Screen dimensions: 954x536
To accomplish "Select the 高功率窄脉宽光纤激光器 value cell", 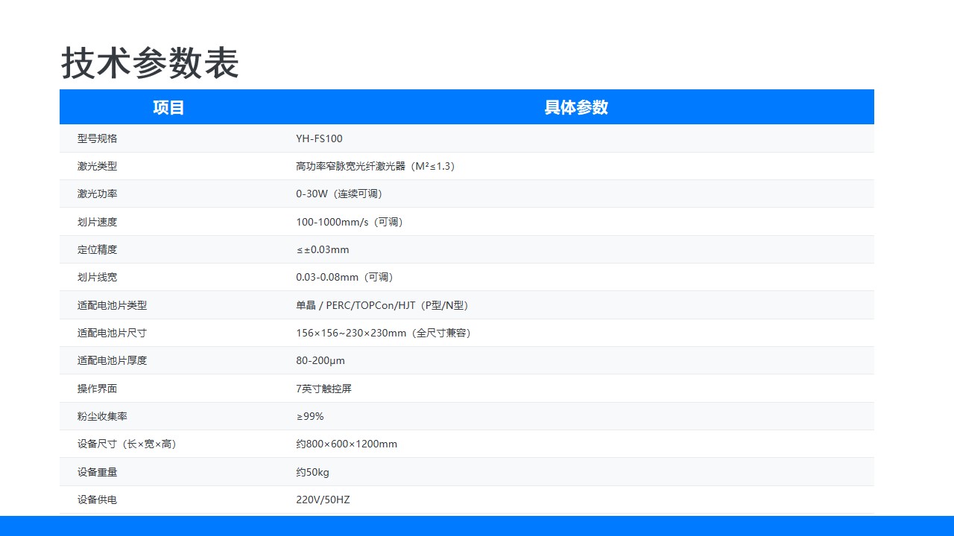I will pyautogui.click(x=375, y=166).
